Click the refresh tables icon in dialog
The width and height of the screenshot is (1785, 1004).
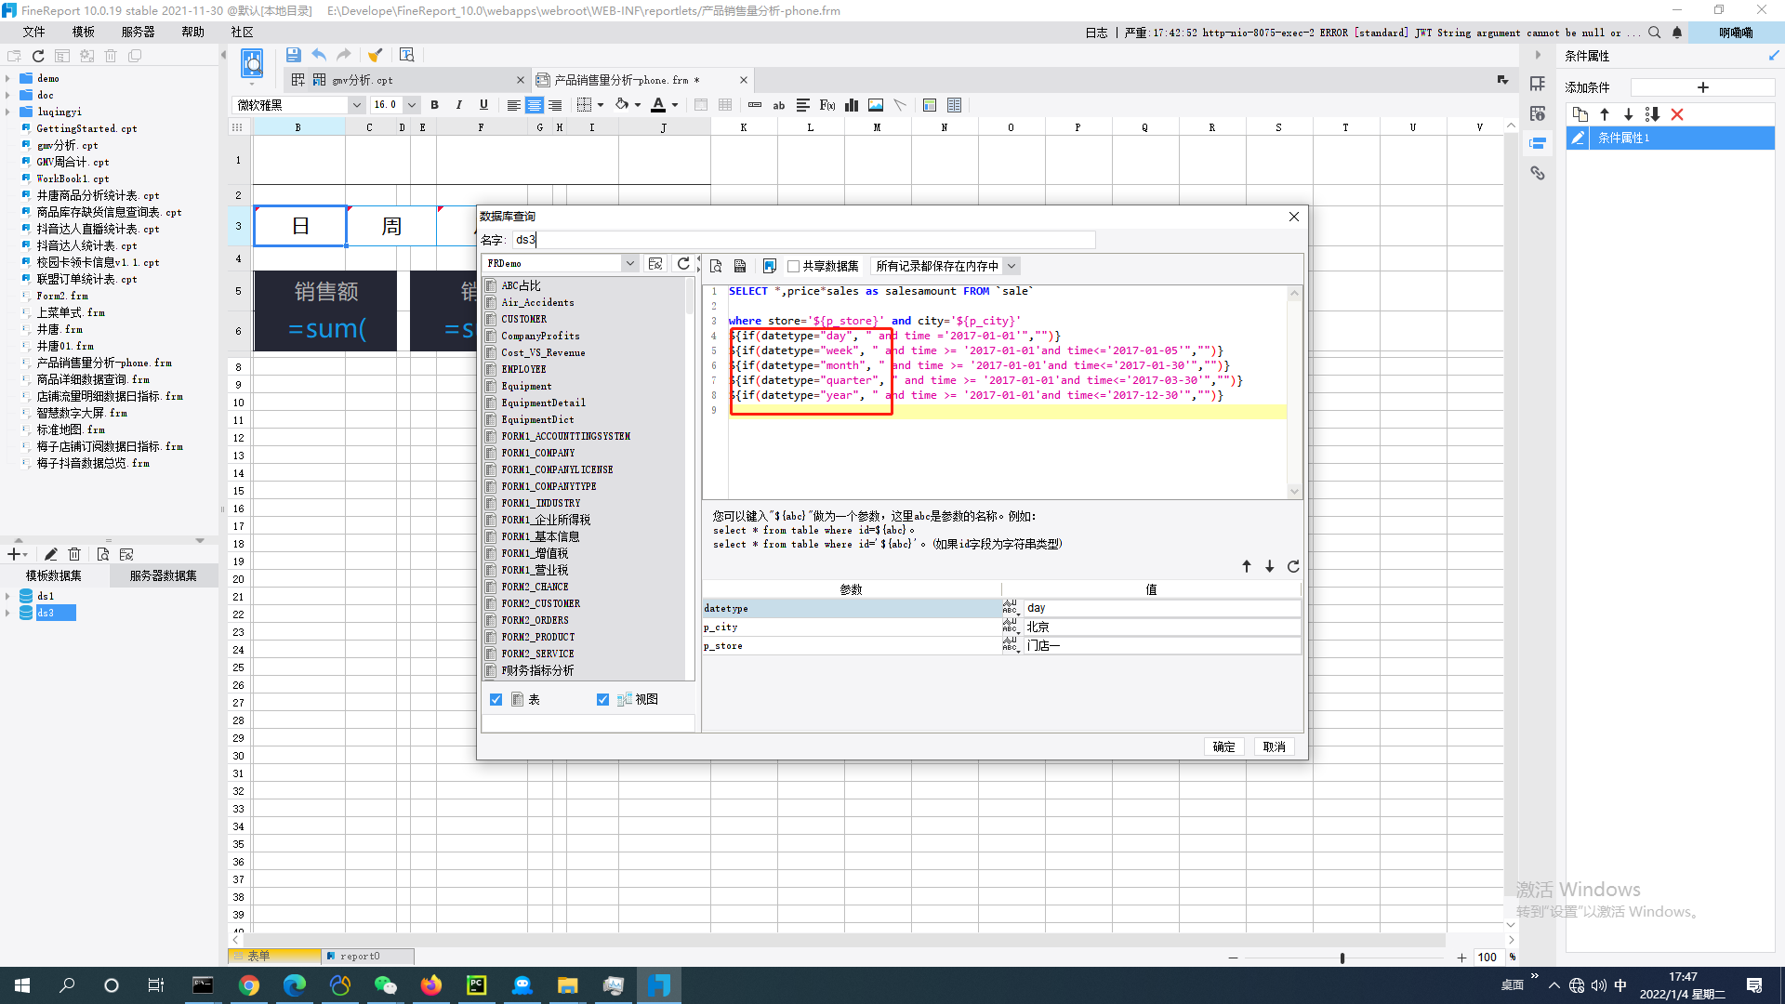[683, 264]
